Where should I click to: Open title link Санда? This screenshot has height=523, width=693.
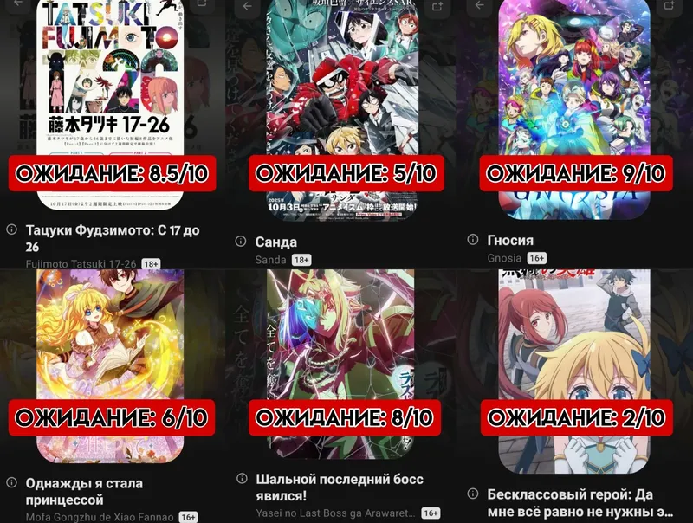click(275, 242)
